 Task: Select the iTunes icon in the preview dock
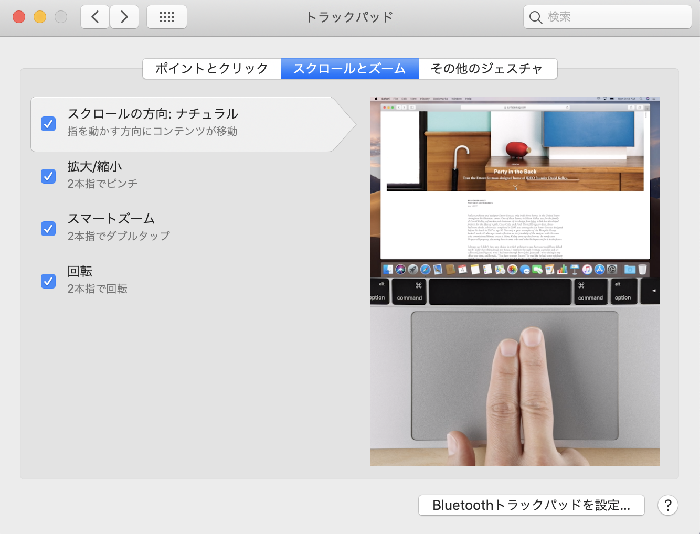[x=587, y=270]
